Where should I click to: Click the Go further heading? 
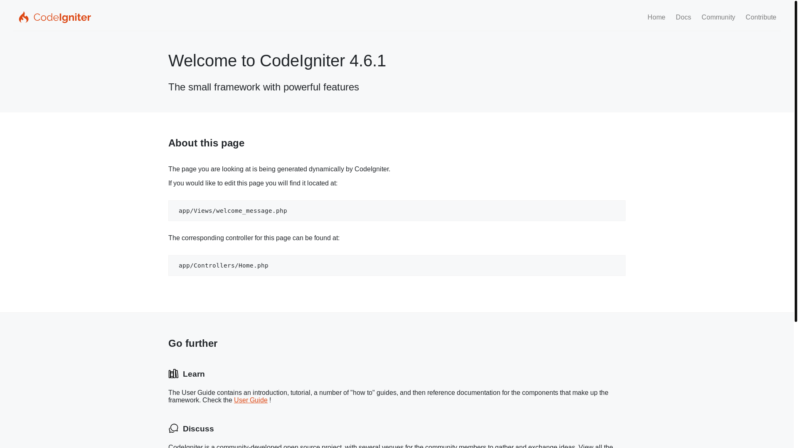click(193, 343)
